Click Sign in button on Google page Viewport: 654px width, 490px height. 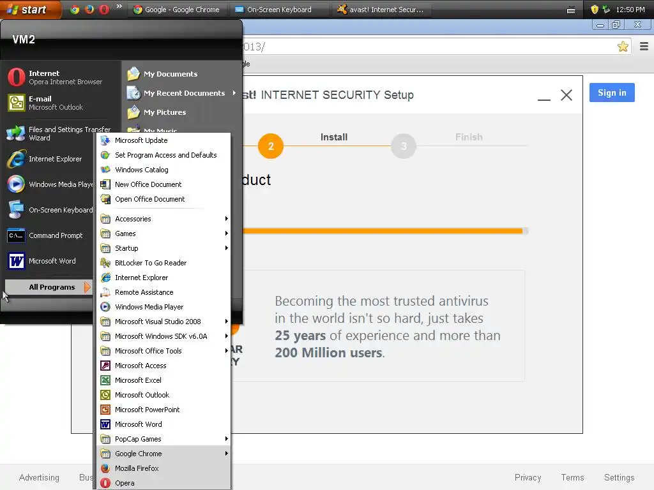coord(612,93)
